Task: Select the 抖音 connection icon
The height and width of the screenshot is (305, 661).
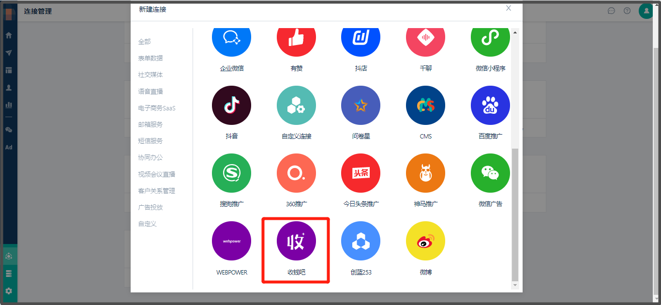Action: click(x=231, y=105)
